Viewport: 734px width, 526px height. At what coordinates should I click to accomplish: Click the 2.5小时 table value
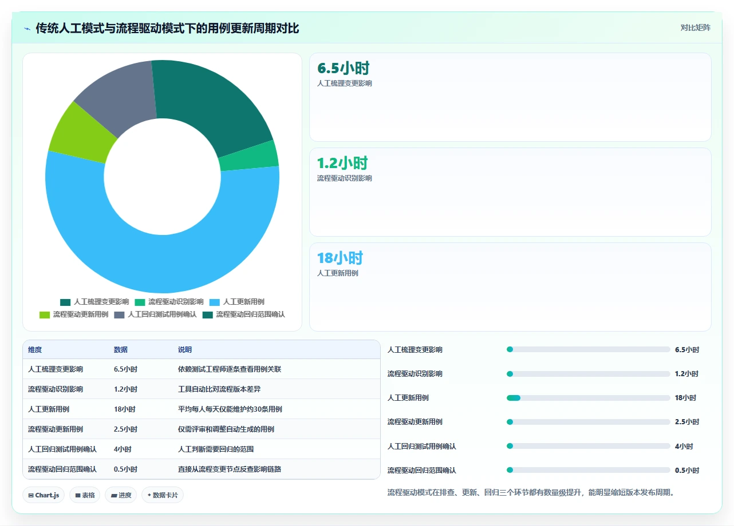(125, 429)
